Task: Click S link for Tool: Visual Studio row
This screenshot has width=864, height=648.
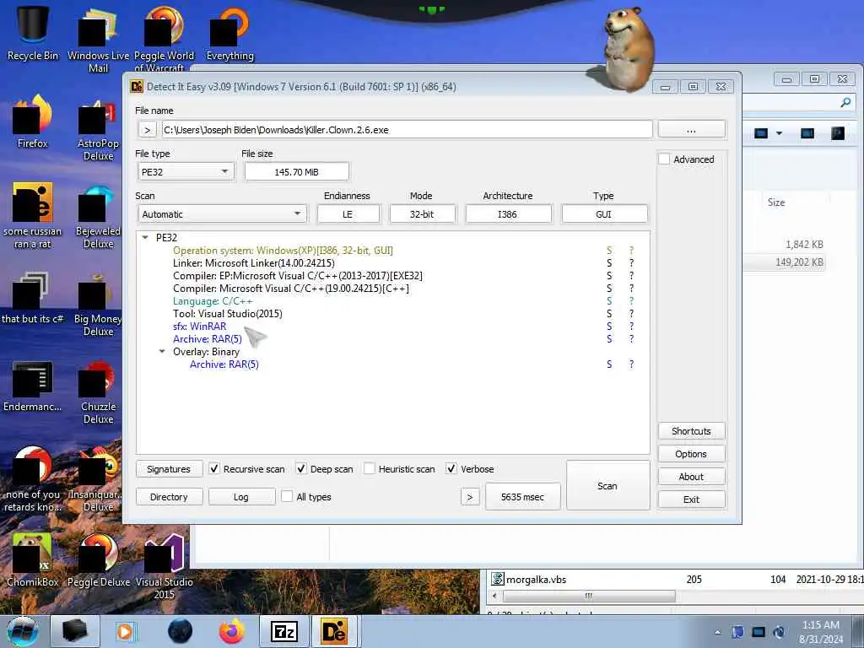Action: click(609, 314)
